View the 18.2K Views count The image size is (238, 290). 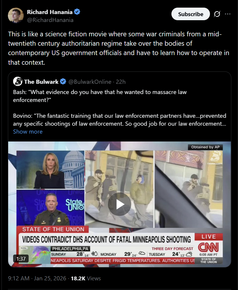pos(86,278)
